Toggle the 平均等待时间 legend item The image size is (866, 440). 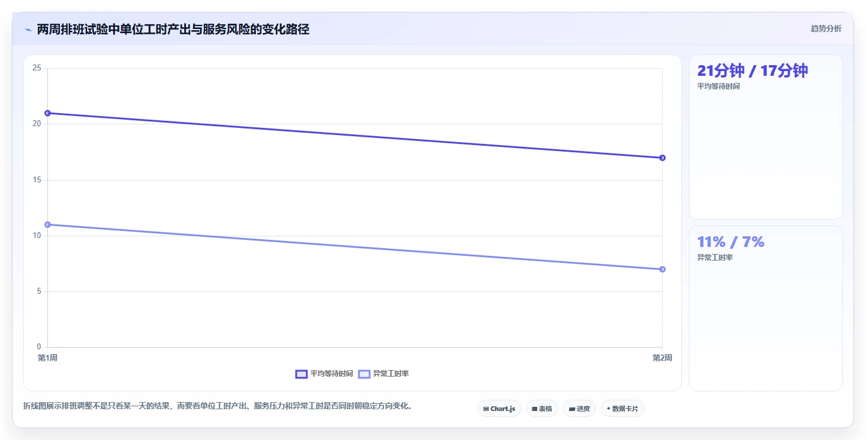(x=324, y=374)
